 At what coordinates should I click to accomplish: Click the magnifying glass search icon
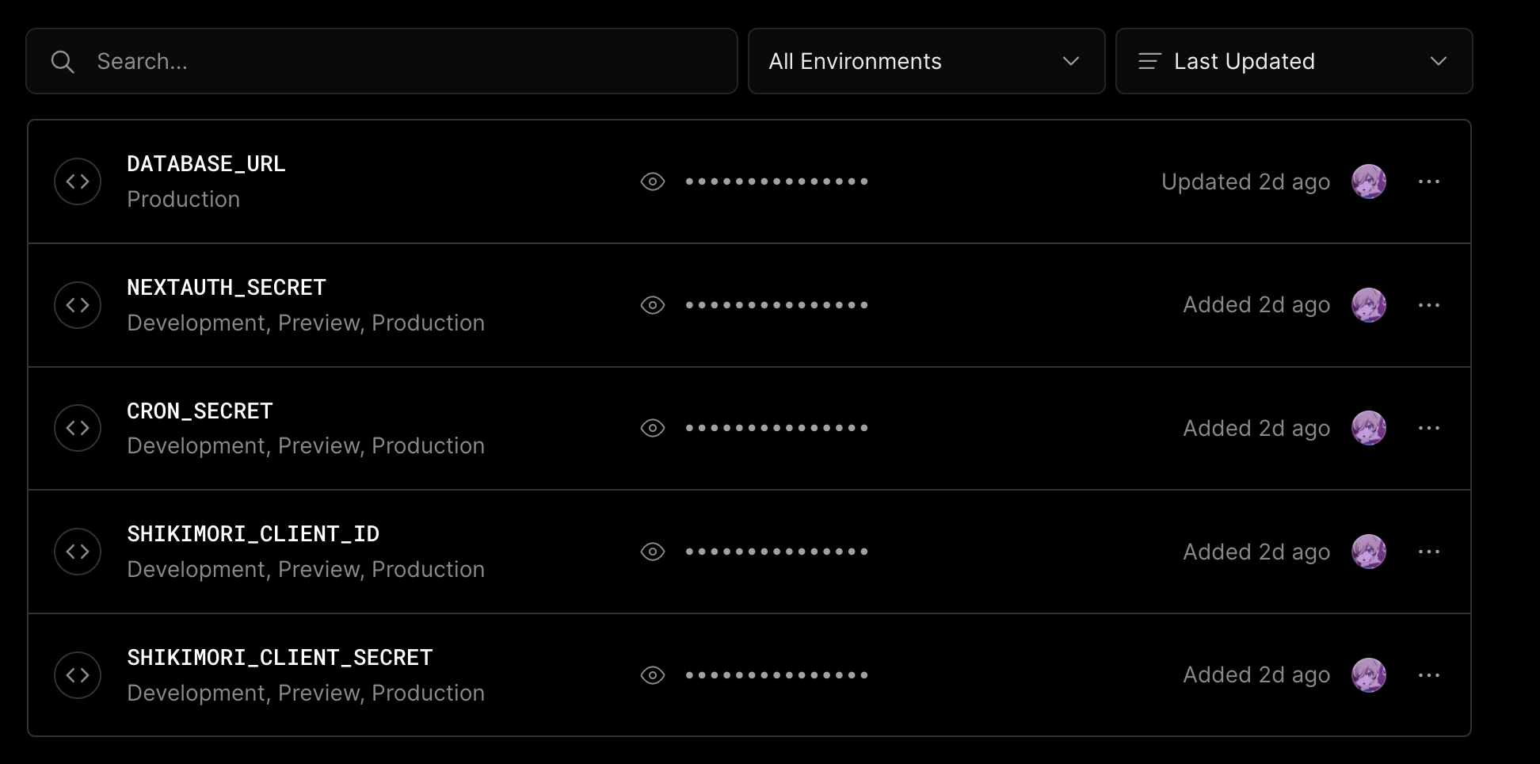coord(63,61)
